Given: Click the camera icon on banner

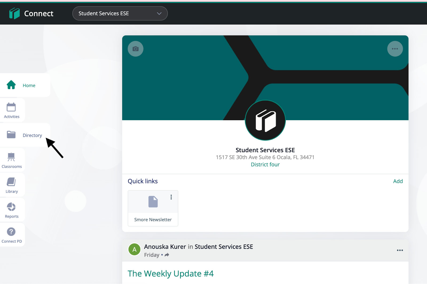Looking at the screenshot, I should (136, 49).
